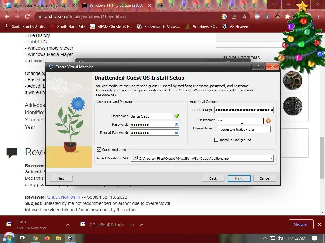
Task: Open VX Heaven bookmark
Action: point(235,27)
